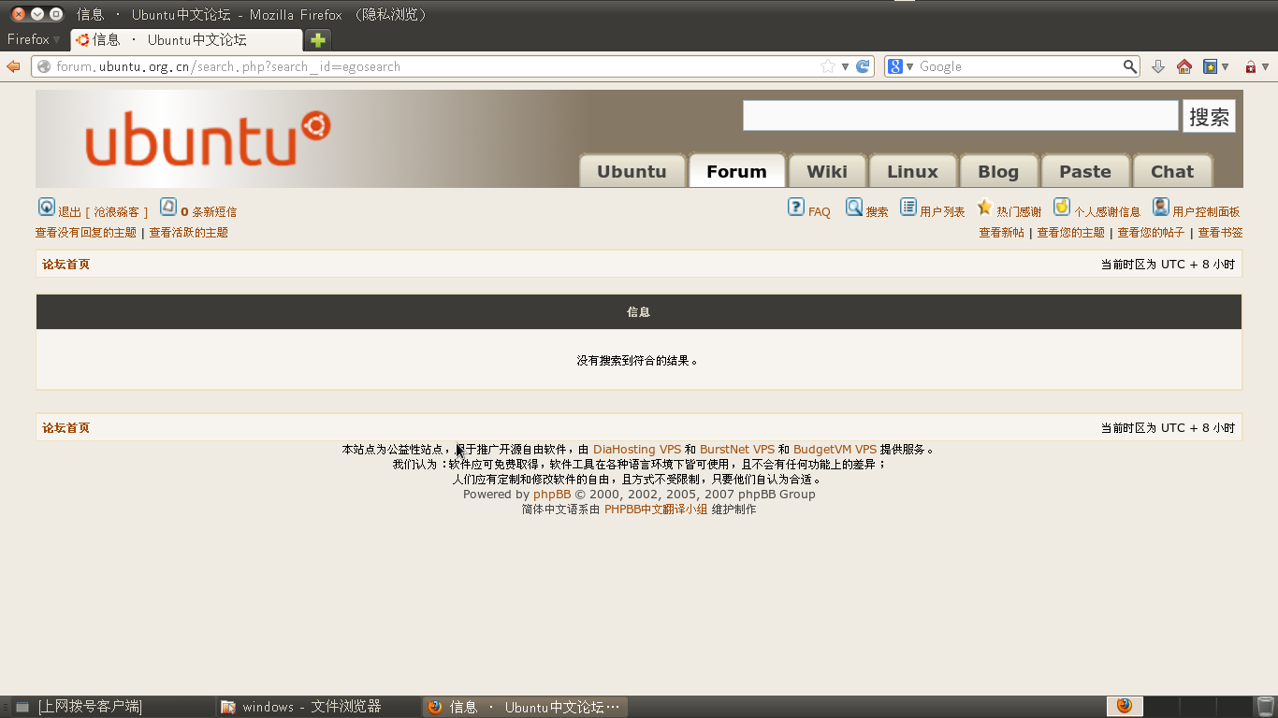
Task: Open the Firefox application menu button
Action: (x=34, y=39)
